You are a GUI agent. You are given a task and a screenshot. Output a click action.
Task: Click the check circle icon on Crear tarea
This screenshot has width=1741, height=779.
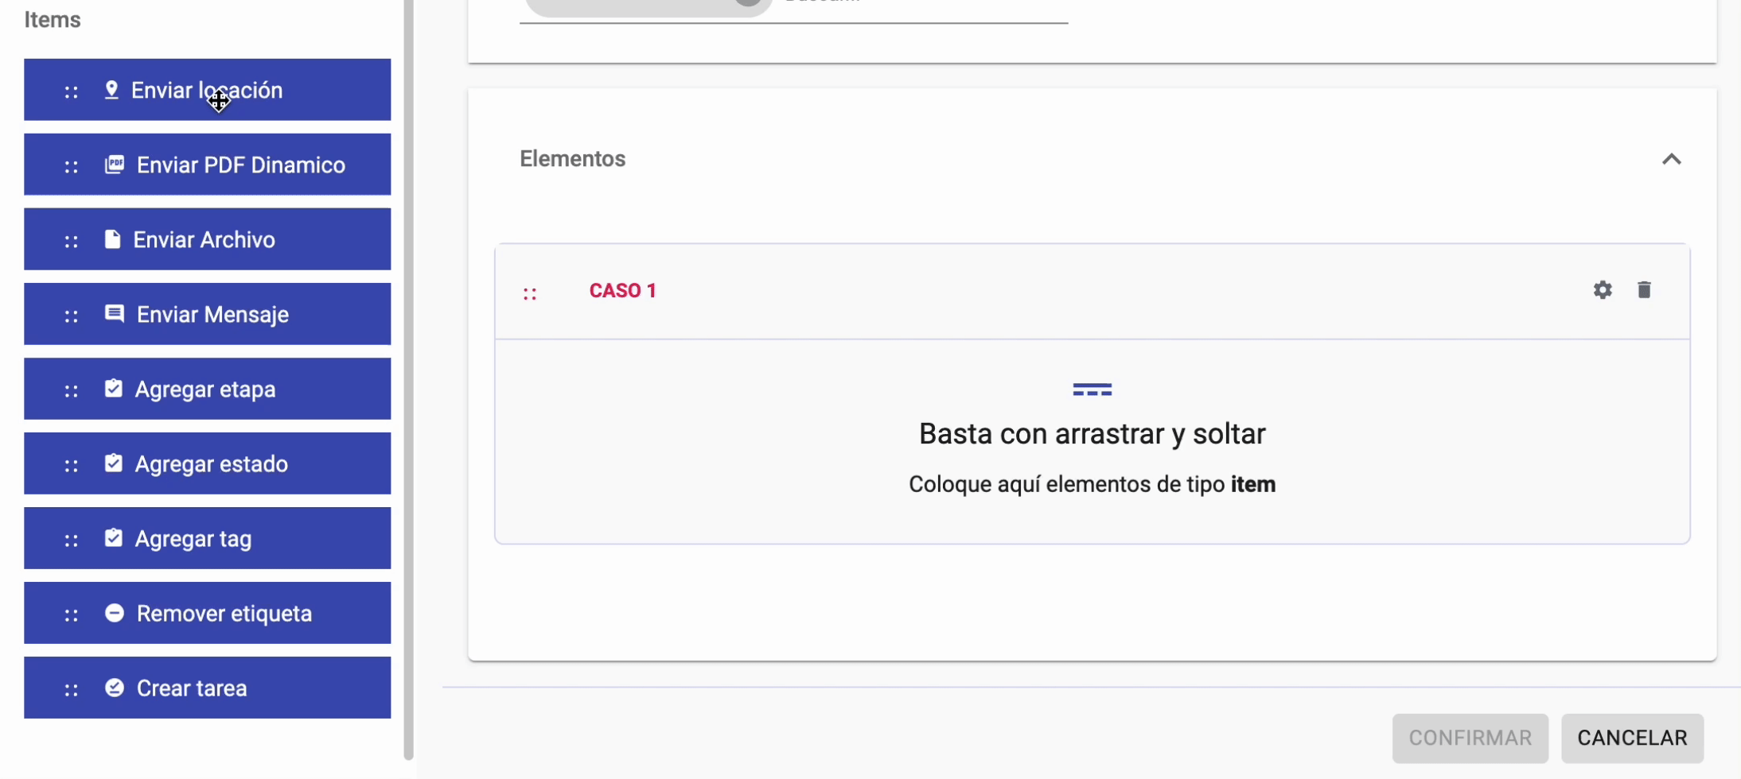[115, 688]
